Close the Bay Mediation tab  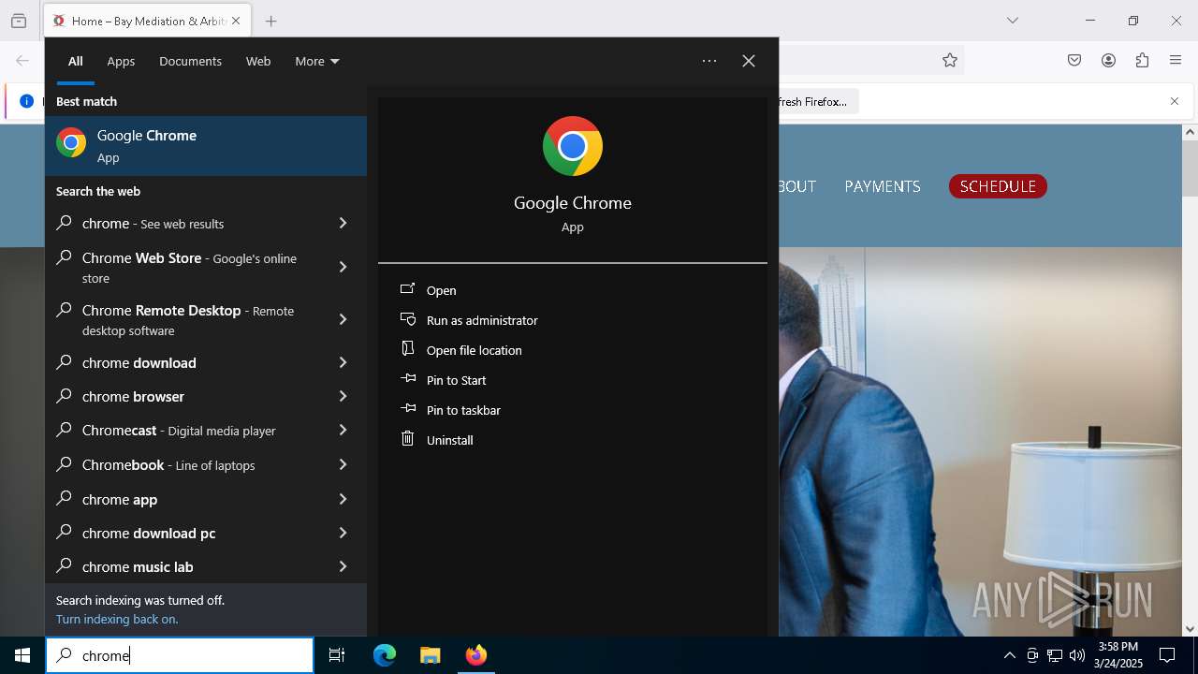(236, 21)
